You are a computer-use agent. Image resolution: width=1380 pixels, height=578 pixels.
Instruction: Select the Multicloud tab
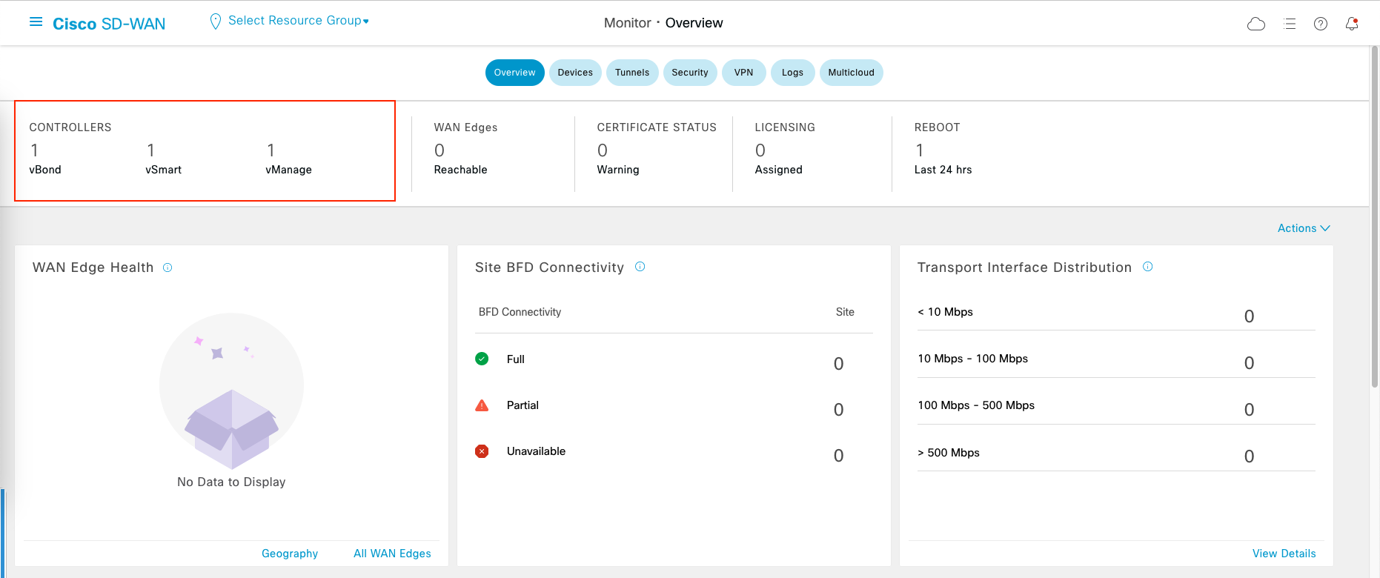pyautogui.click(x=851, y=73)
